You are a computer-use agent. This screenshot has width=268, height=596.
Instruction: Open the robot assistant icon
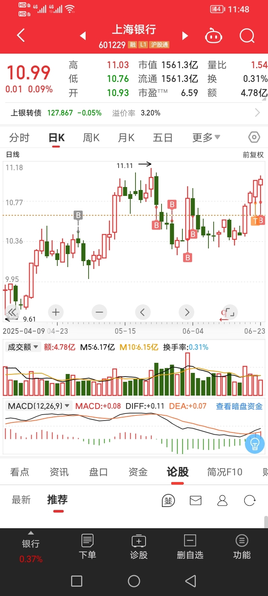pos(214,36)
